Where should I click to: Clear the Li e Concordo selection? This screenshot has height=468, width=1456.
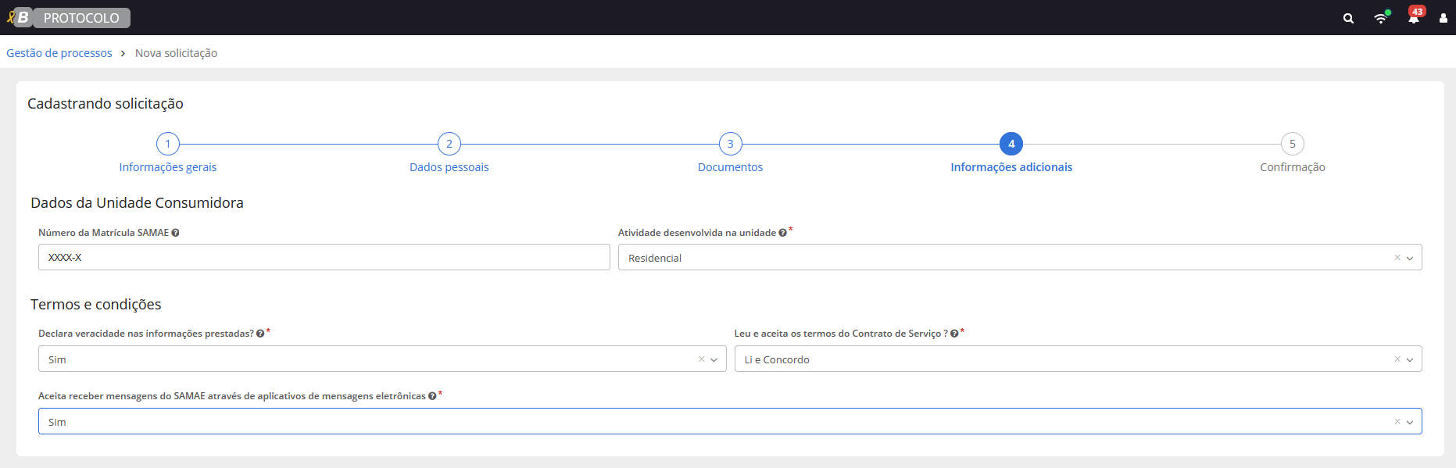pos(1397,359)
